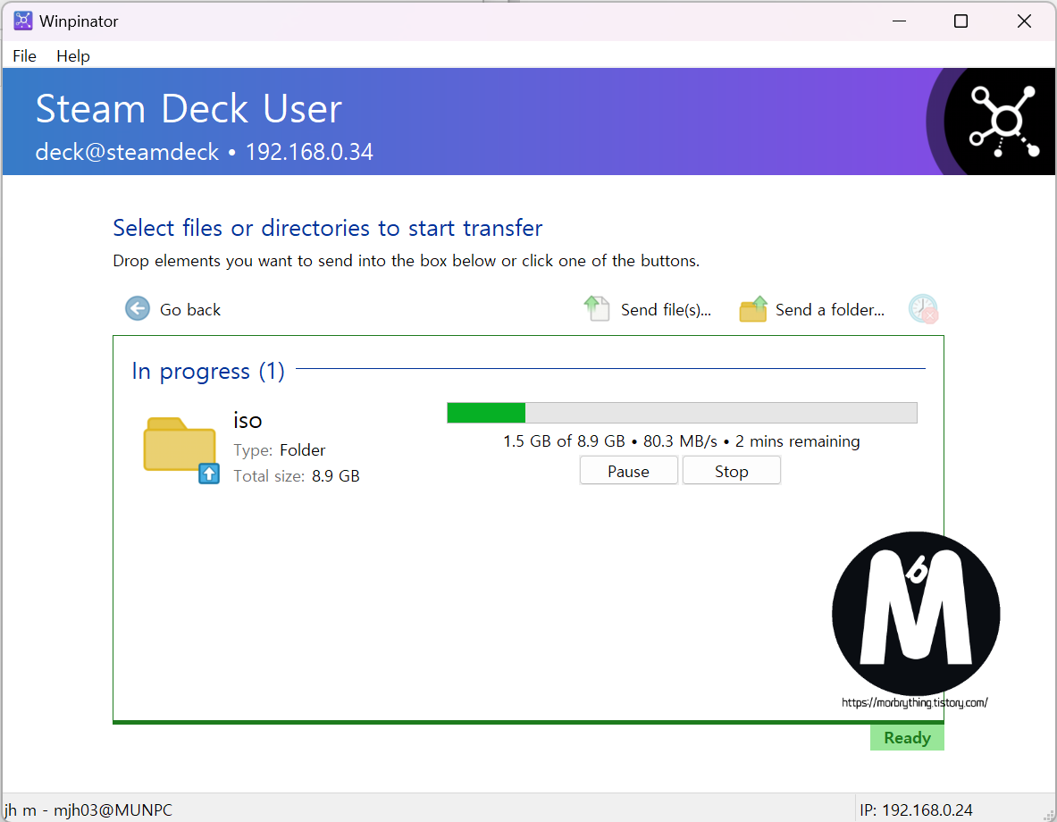This screenshot has width=1057, height=822.
Task: Click the Send file(s)... button text
Action: pos(666,309)
